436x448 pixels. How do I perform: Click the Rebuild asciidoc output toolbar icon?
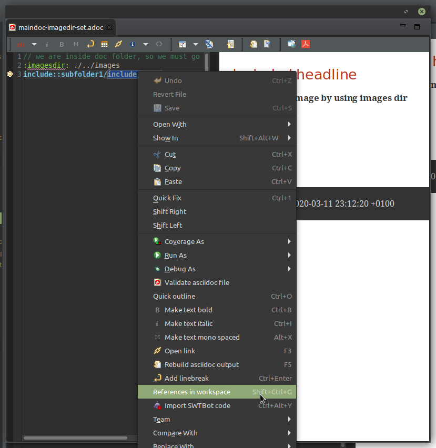pos(254,44)
